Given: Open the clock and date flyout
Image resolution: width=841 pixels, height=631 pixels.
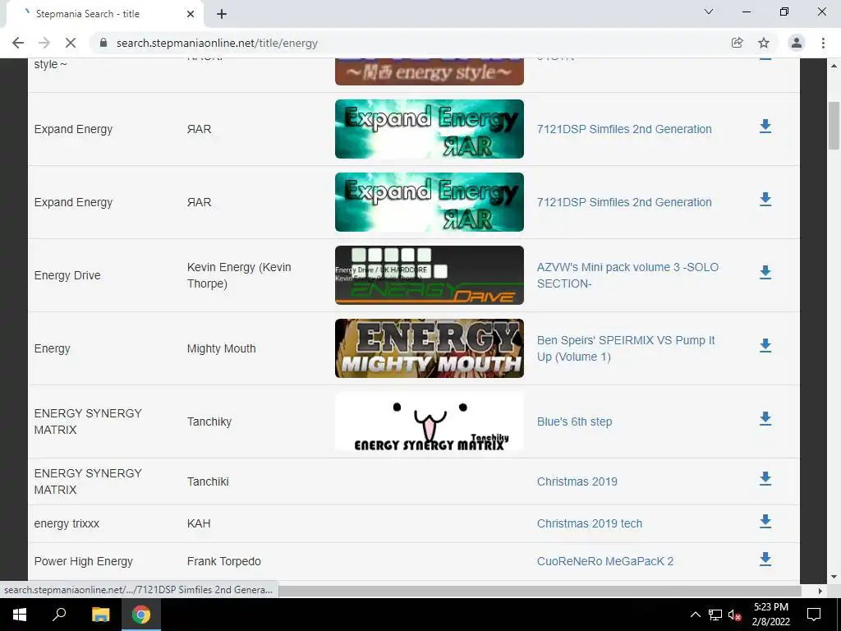Looking at the screenshot, I should click(770, 615).
